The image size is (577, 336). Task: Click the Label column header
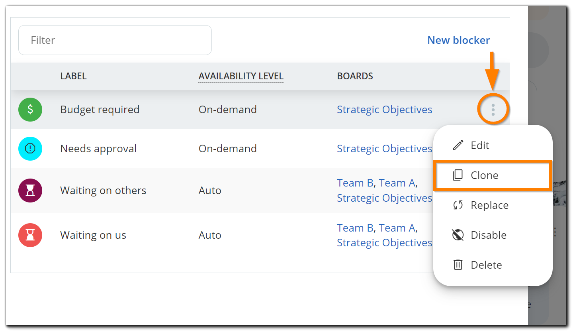click(x=73, y=76)
